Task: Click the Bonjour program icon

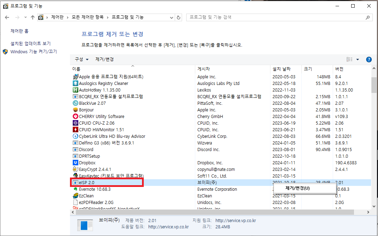Action: [76, 110]
